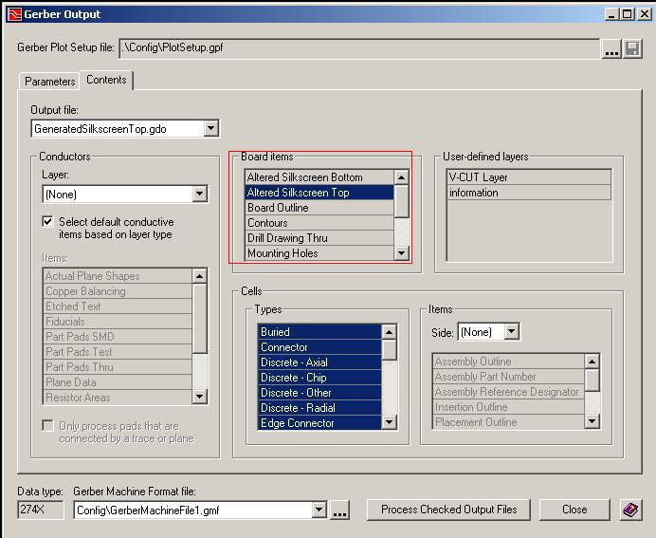Click Board items scrollbar thumb
Screen dimensions: 656x538
coord(402,201)
